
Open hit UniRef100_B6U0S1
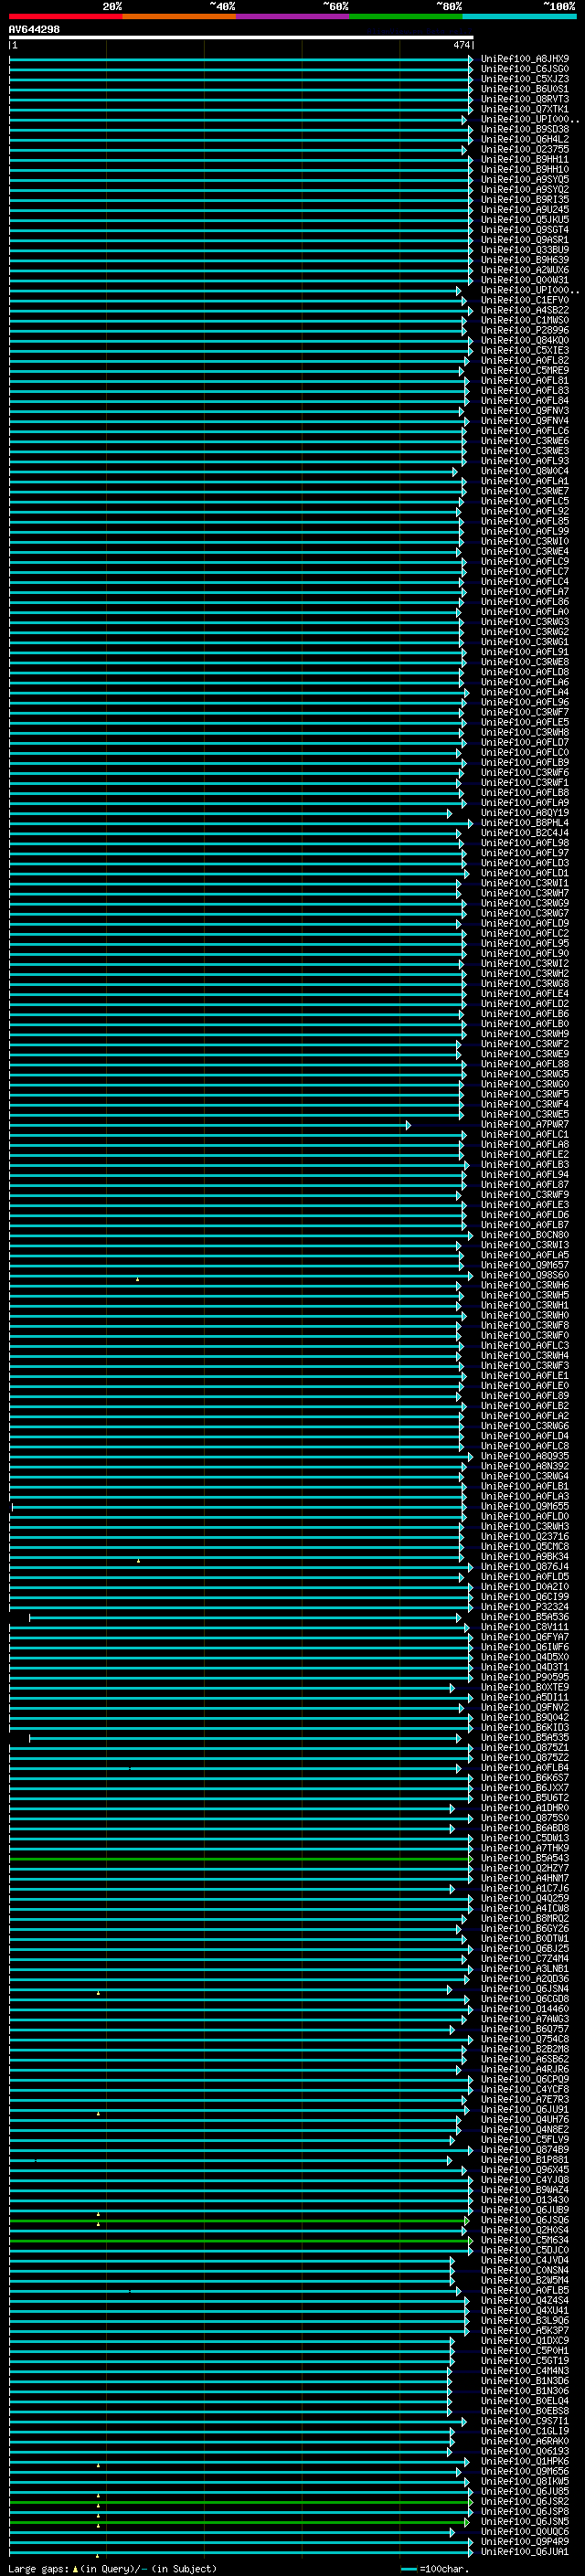pyautogui.click(x=525, y=89)
